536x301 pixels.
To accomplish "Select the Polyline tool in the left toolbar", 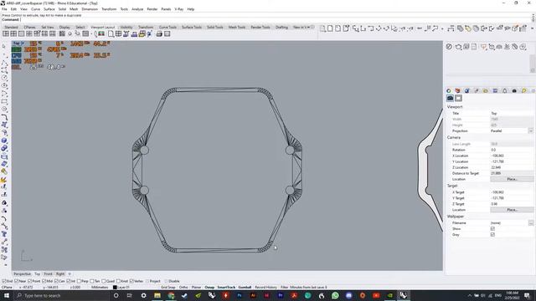I will [4, 63].
